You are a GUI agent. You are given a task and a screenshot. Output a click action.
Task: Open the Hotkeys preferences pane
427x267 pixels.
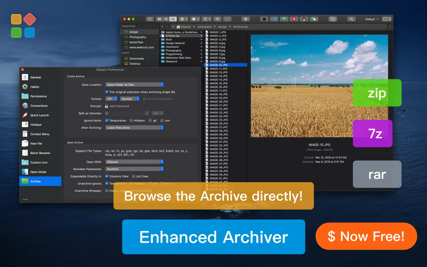(40, 125)
